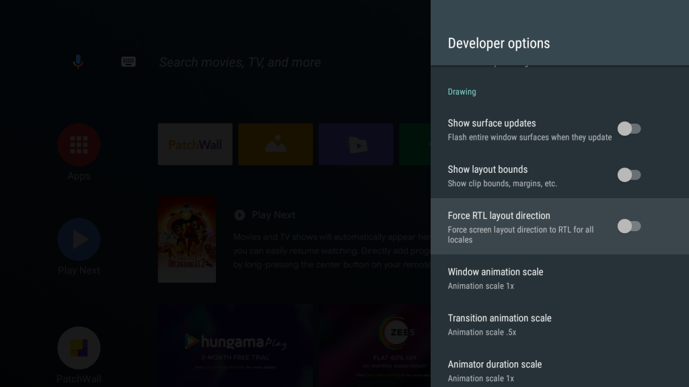Open the PatchWall channel icon in the sidebar

(x=79, y=348)
